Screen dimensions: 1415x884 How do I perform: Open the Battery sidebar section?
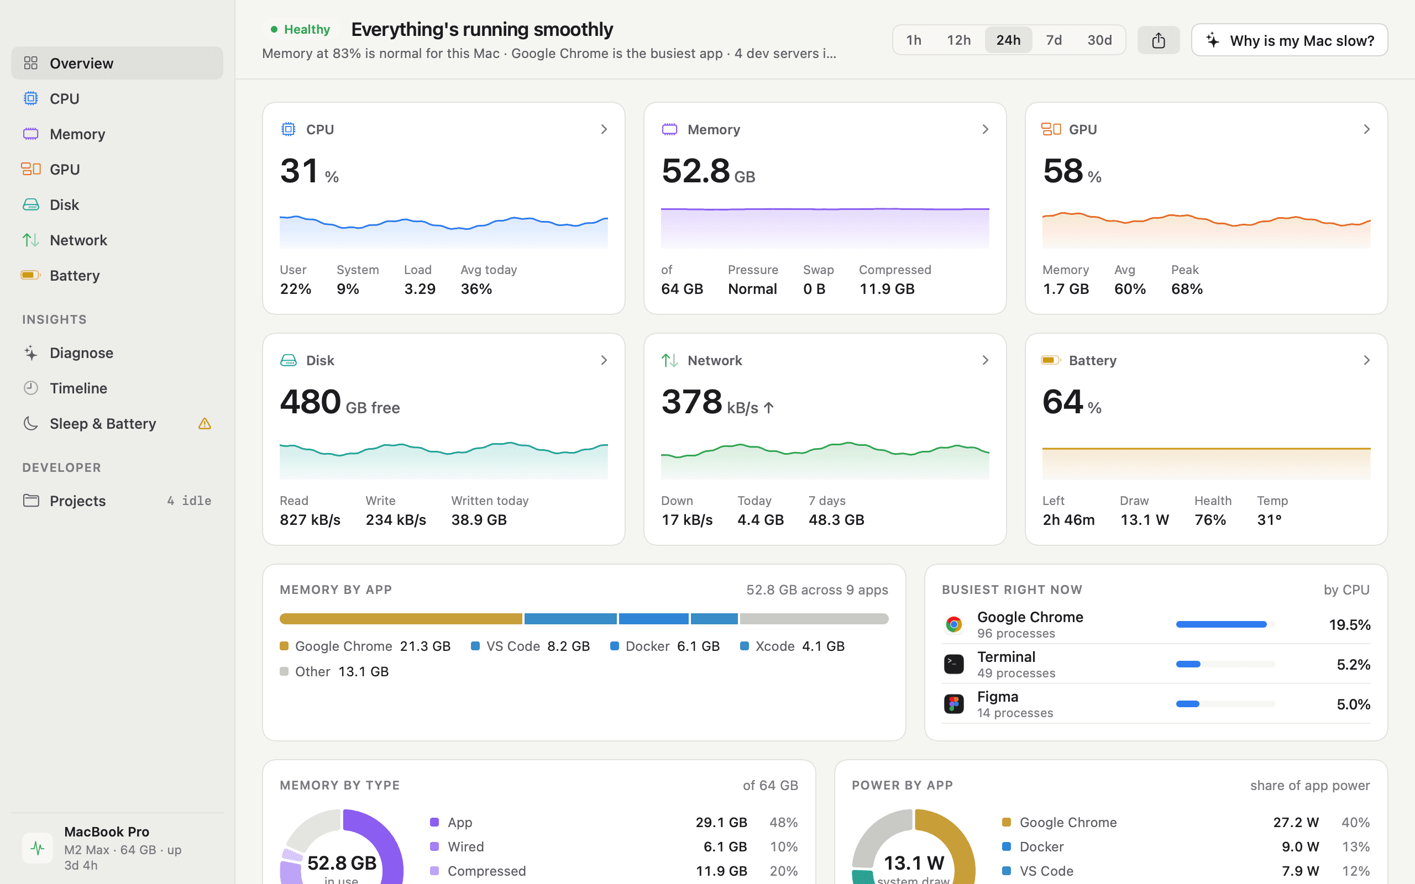117,275
